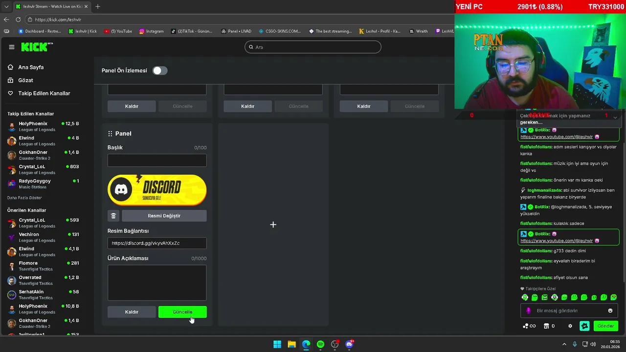Viewport: 626px width, 352px height.
Task: Open the first BotRix YouTube link in chat
Action: point(557,137)
